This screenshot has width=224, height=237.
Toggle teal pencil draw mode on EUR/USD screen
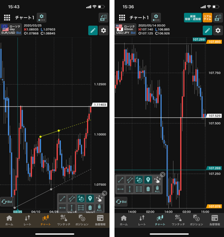(93, 30)
